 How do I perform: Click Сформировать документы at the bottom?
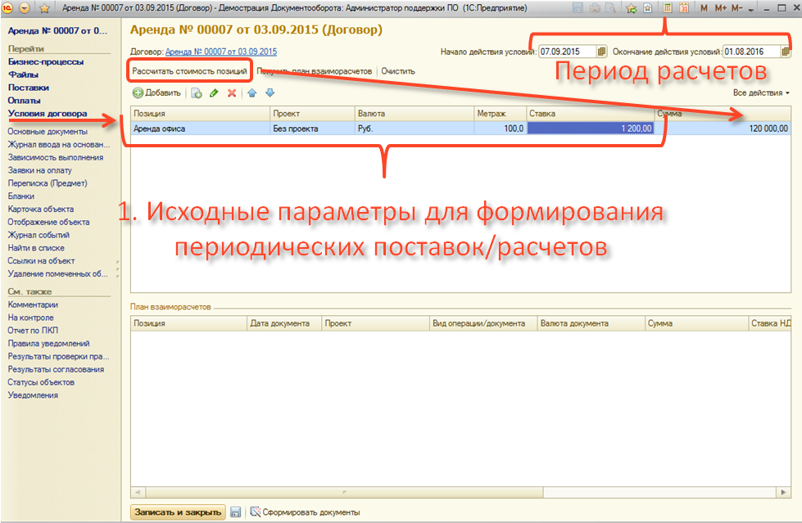click(x=305, y=512)
